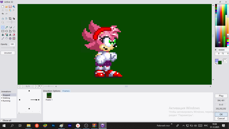Click the dark green background color swatch
The height and width of the screenshot is (129, 229).
220,63
